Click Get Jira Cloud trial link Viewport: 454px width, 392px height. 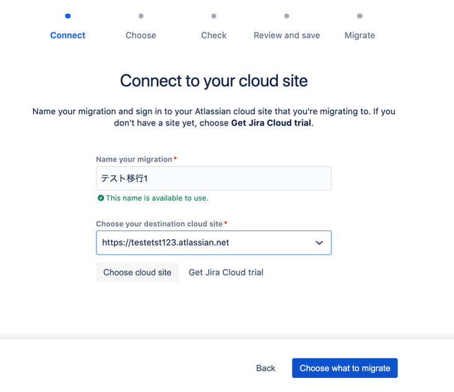coord(226,272)
